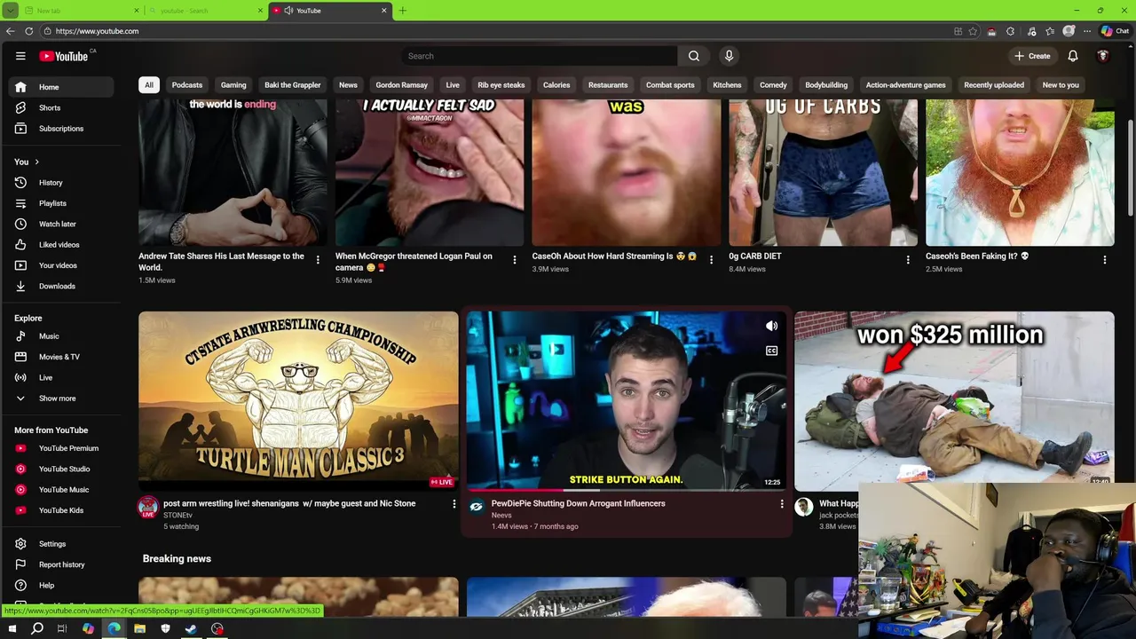Select the All filter chip

tap(149, 85)
